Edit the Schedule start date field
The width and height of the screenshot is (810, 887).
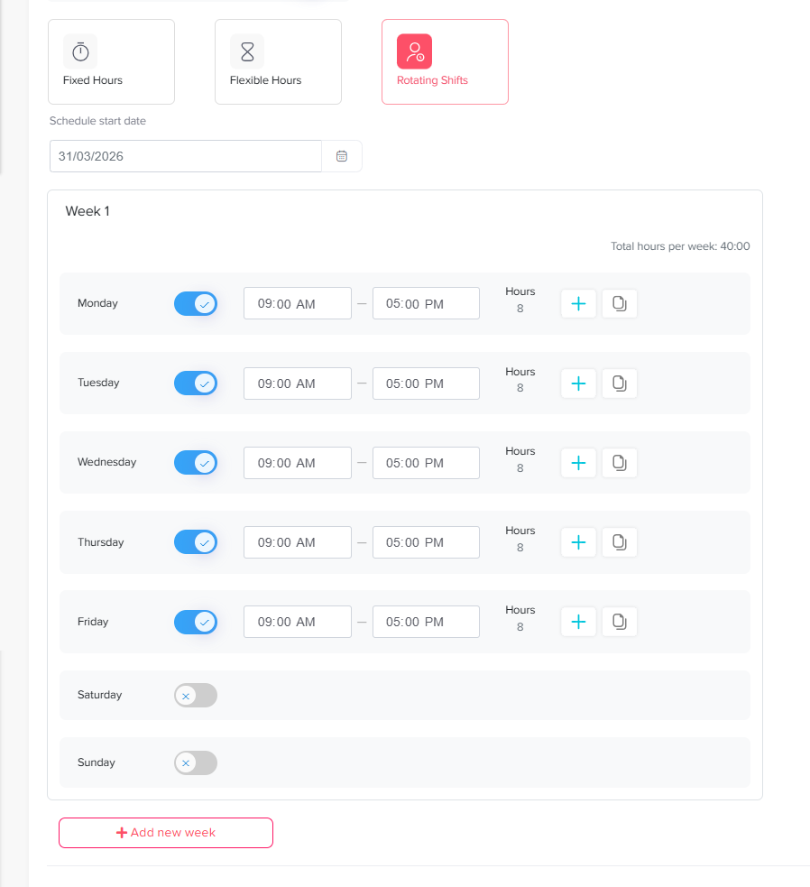(x=185, y=156)
